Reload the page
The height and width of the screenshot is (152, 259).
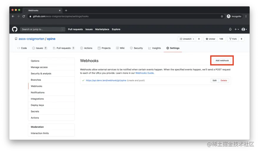pos(24,16)
